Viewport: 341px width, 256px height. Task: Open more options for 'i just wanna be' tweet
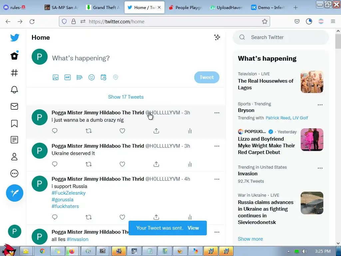pyautogui.click(x=217, y=113)
